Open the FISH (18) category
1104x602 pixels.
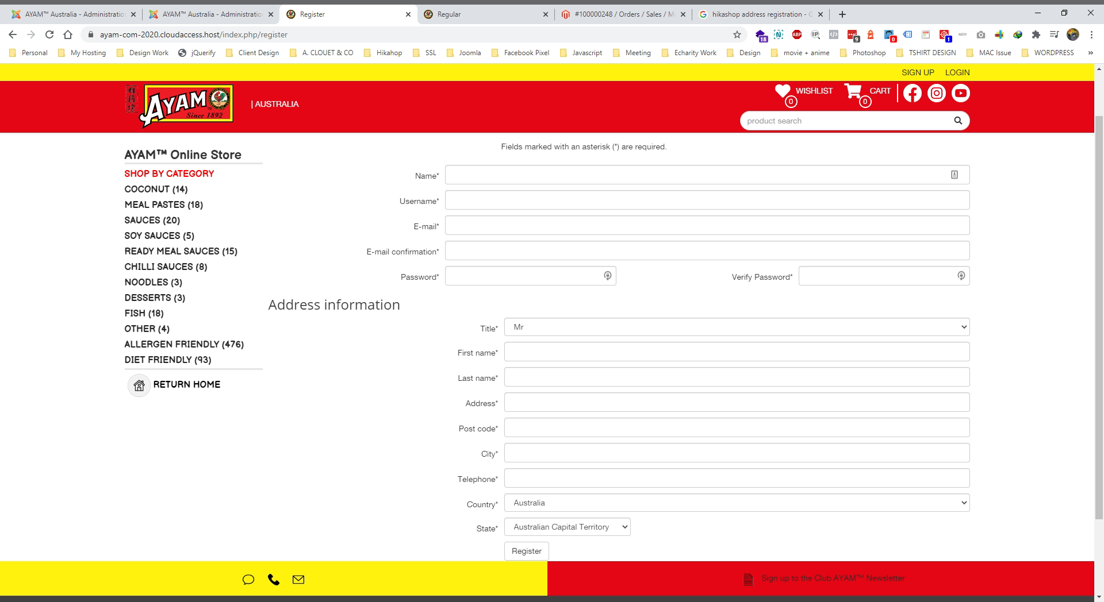(x=144, y=313)
